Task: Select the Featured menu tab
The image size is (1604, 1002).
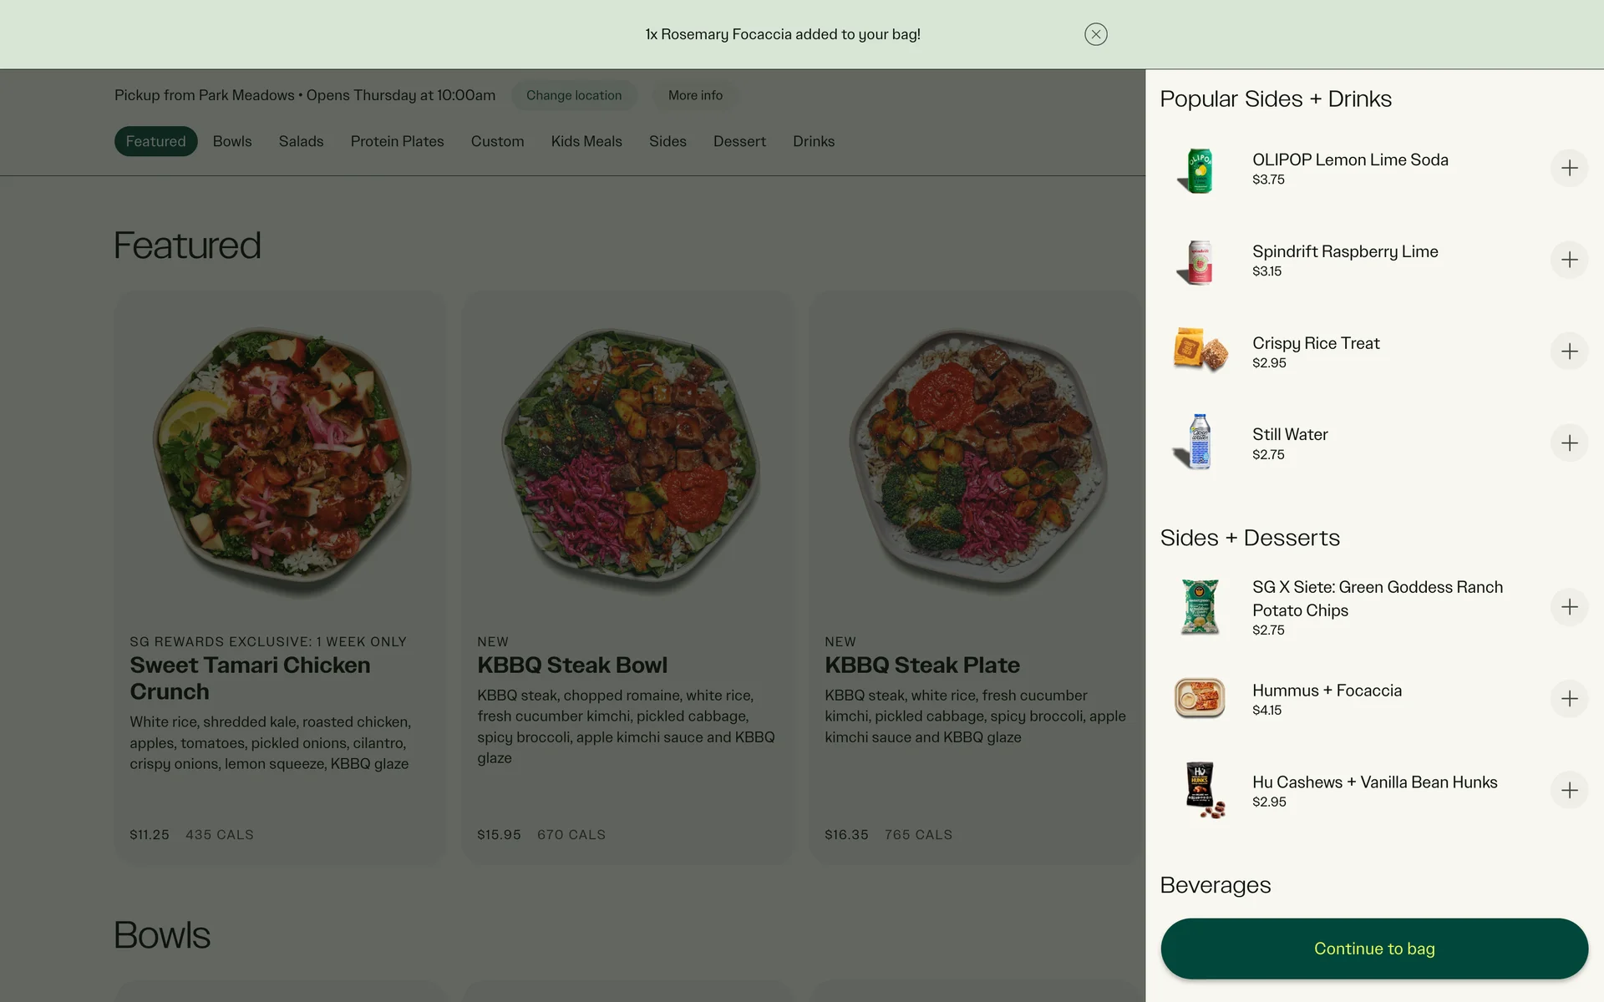Action: [155, 141]
